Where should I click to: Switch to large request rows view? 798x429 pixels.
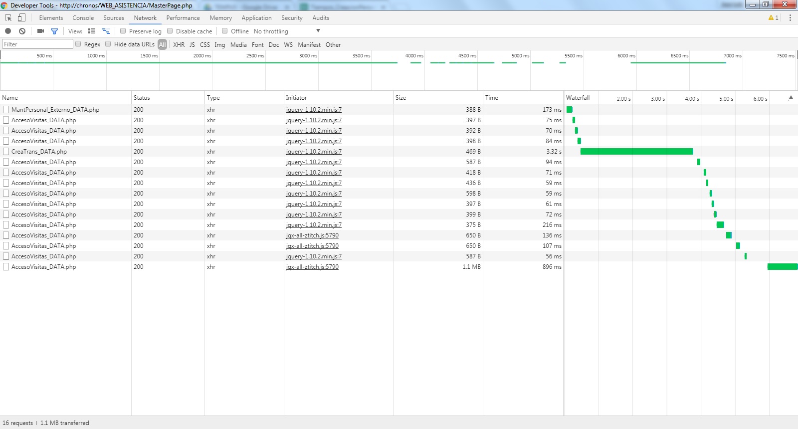pos(92,31)
